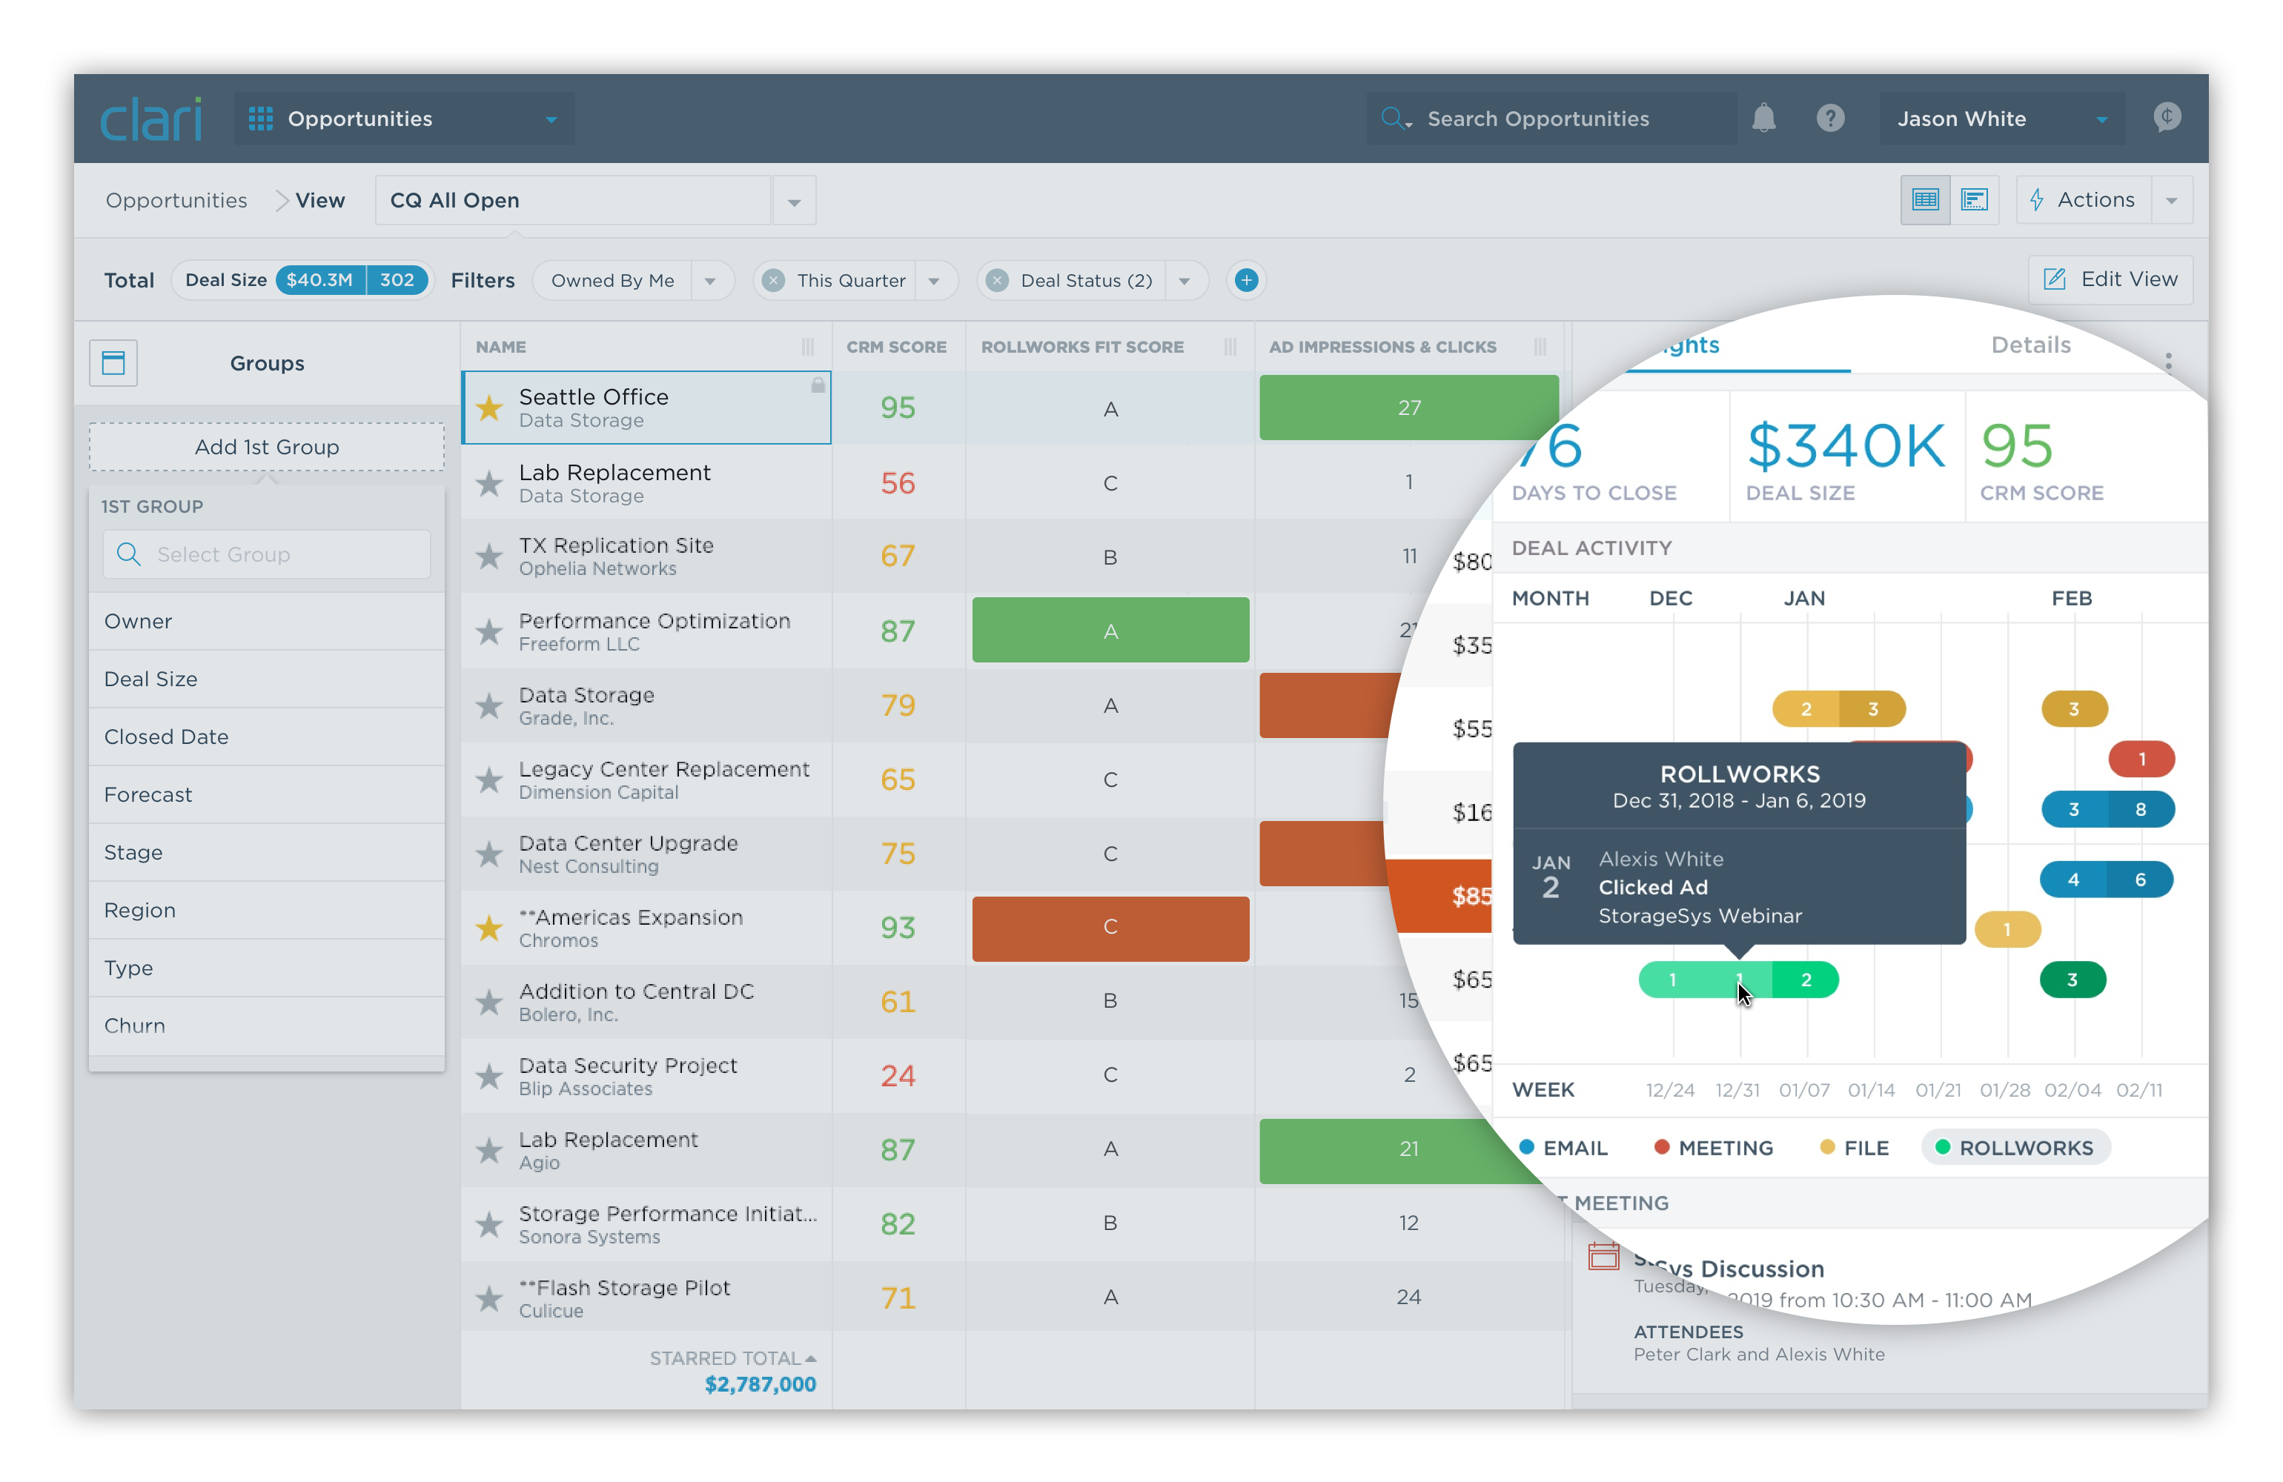Toggle the File legend filter
The image size is (2283, 1482).
pyautogui.click(x=1855, y=1147)
